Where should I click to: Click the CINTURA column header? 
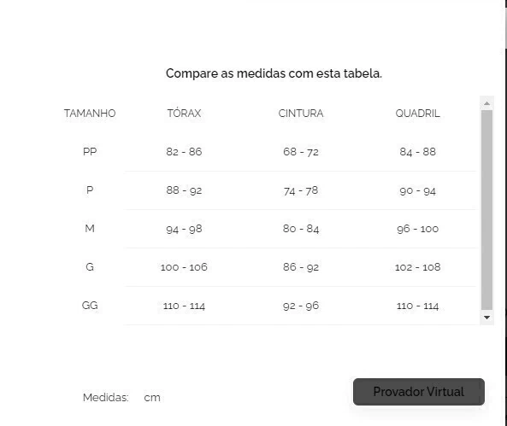301,114
